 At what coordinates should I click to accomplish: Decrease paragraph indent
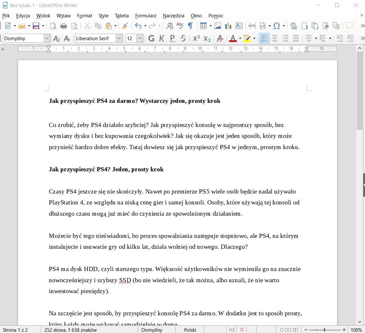[x=350, y=39]
